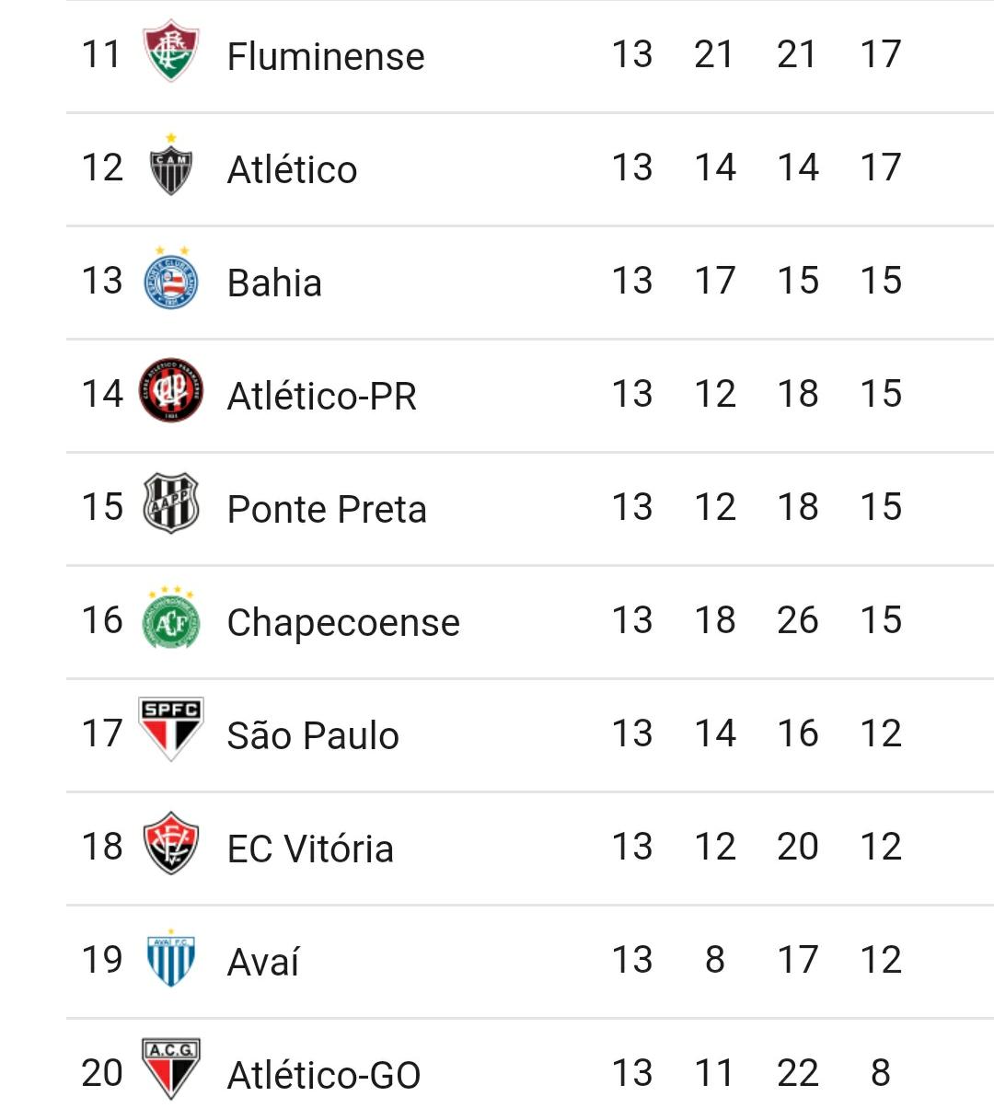Image resolution: width=994 pixels, height=1120 pixels.
Task: Open the São Paulo SPFC crest
Action: (x=171, y=729)
